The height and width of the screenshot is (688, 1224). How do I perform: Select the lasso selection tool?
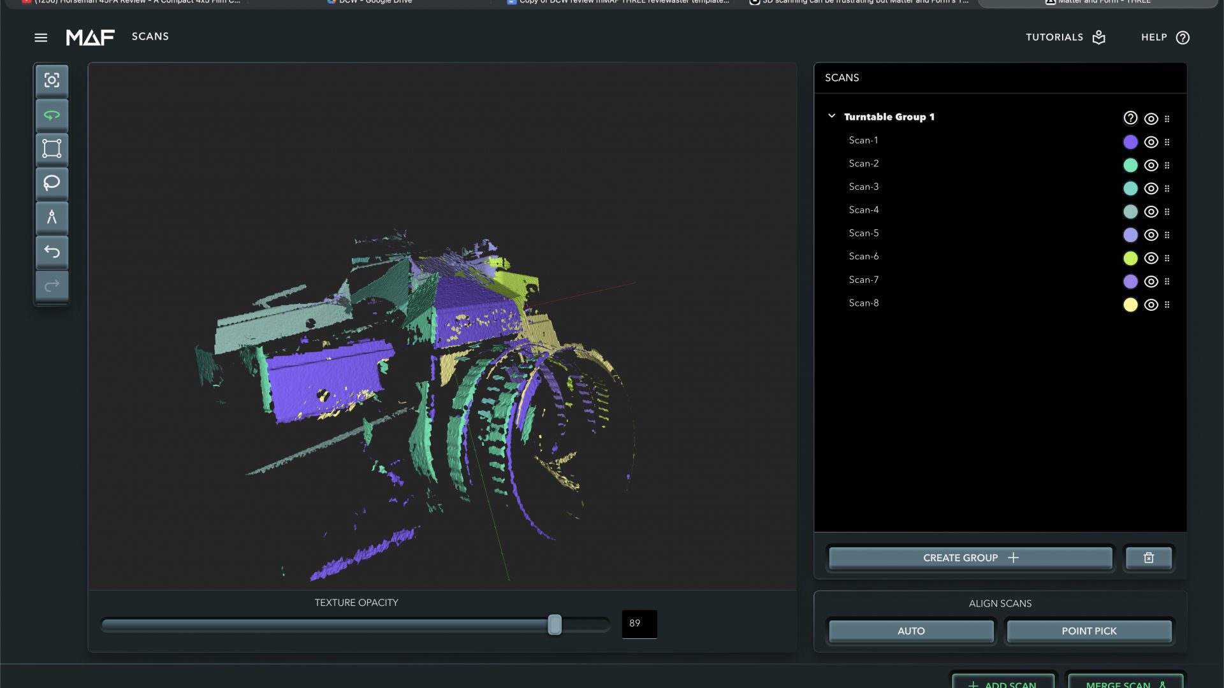coord(52,183)
